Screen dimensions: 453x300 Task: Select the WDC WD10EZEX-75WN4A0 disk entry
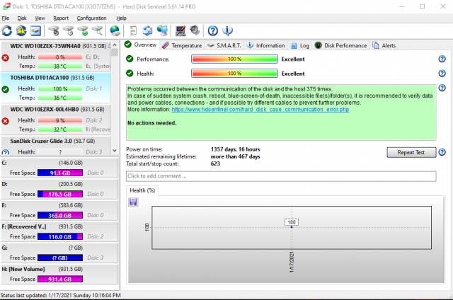tap(55, 46)
